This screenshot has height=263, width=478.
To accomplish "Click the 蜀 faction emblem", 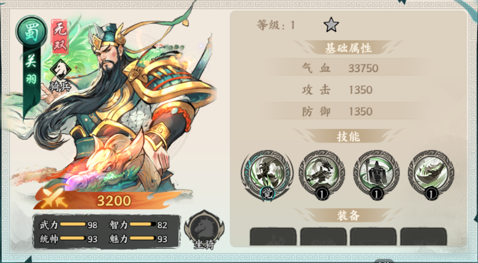I will click(x=31, y=32).
